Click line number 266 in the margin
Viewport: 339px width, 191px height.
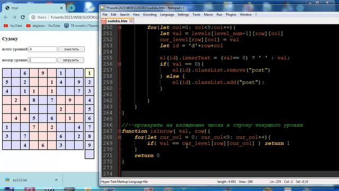pos(108,125)
